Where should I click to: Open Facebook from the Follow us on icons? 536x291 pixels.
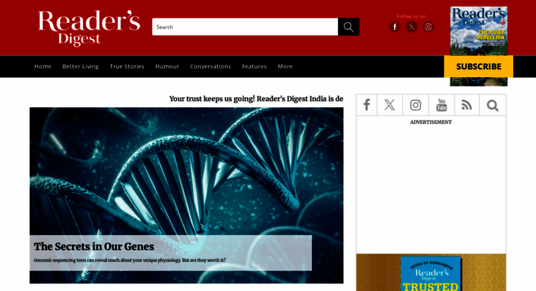(395, 27)
